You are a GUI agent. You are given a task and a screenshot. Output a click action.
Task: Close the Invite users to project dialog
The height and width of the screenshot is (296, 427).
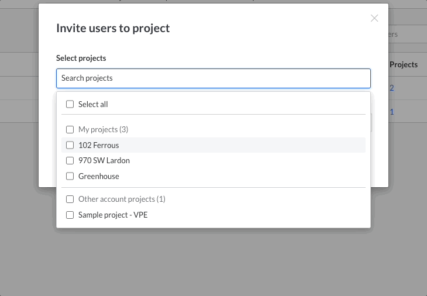[374, 18]
